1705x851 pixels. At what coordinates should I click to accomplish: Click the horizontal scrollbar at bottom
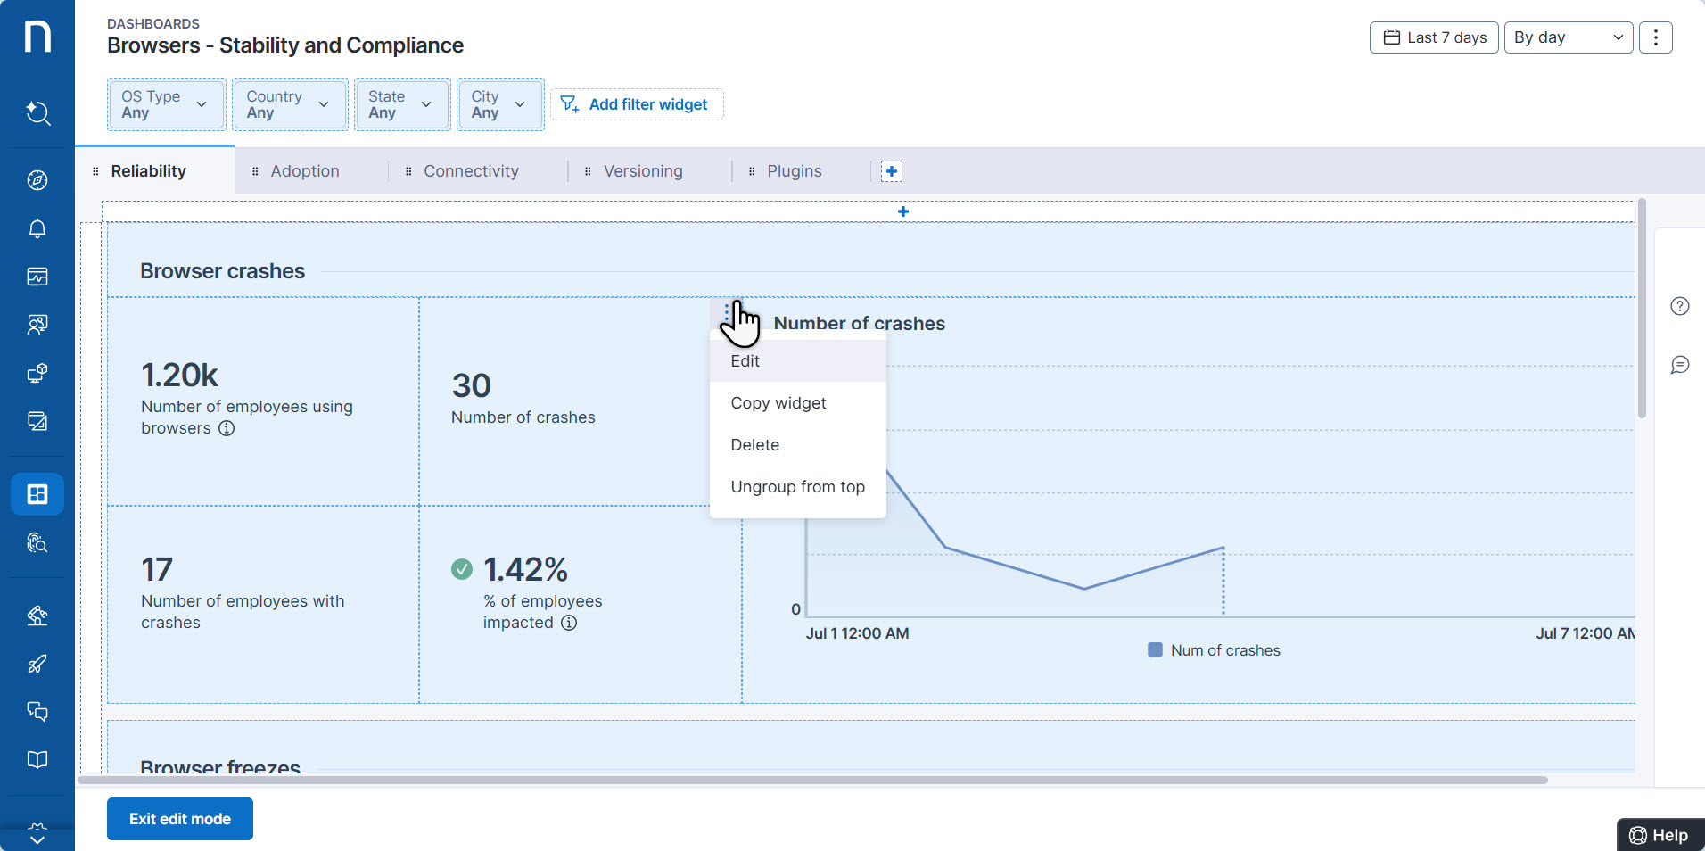(x=811, y=780)
